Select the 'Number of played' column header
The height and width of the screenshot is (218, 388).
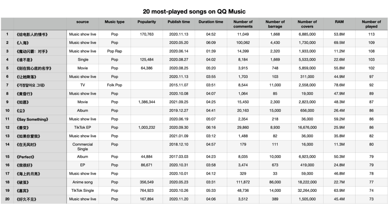pos(372,24)
